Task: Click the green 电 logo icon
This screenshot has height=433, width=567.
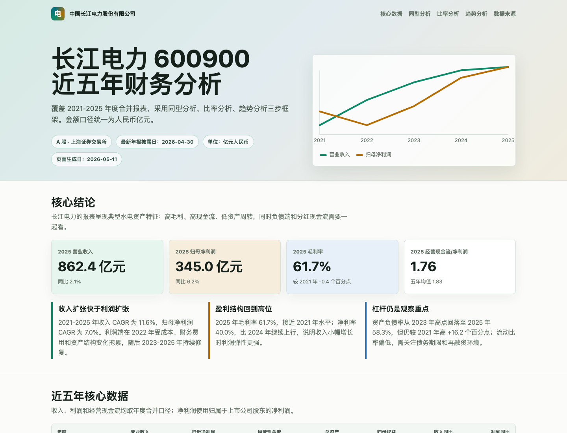Action: (x=58, y=14)
